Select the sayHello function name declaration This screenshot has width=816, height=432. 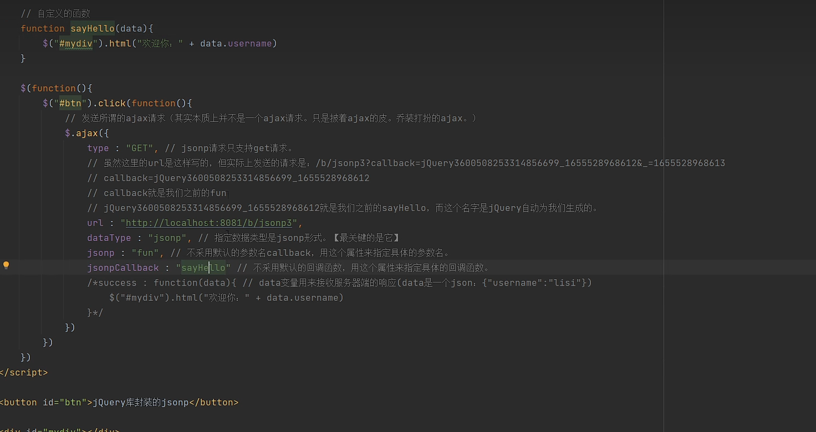tap(92, 28)
